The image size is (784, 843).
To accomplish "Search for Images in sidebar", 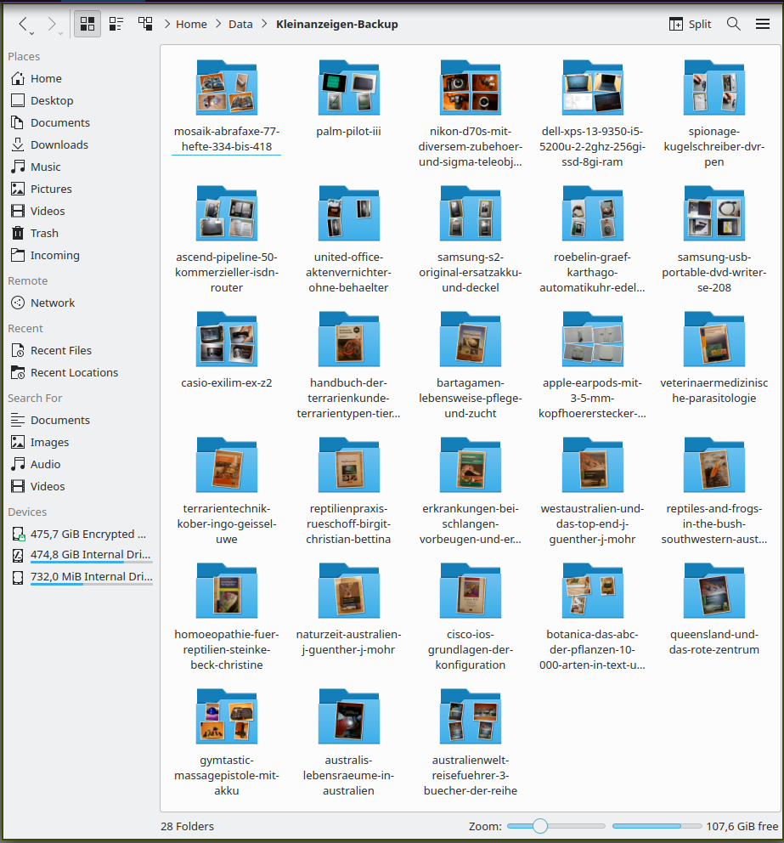I will tap(50, 442).
